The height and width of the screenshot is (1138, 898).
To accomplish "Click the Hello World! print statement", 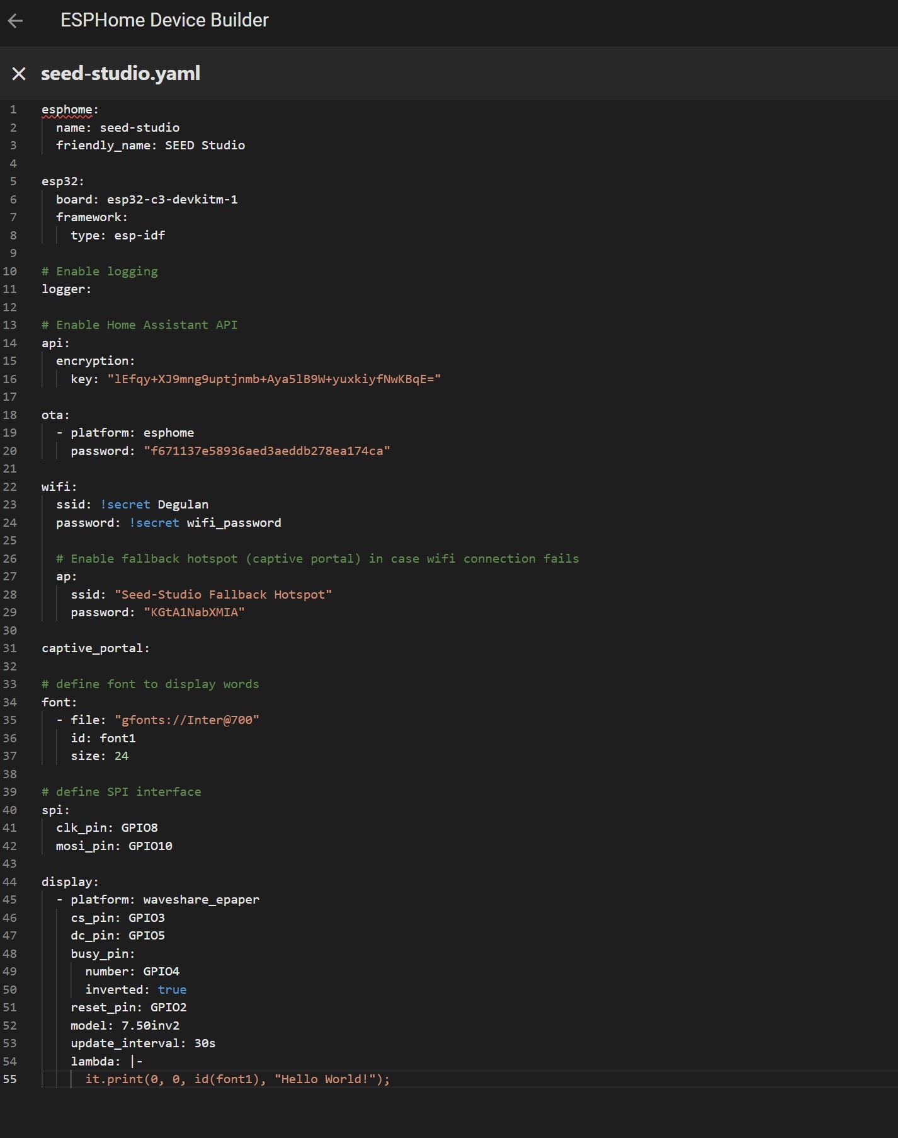I will pos(237,1079).
